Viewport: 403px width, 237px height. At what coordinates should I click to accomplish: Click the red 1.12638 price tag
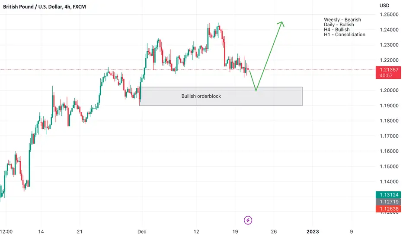388,209
